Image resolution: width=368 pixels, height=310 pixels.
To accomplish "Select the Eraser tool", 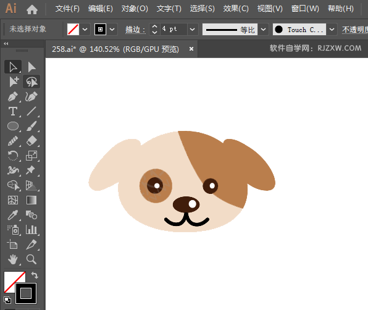I will pos(31,141).
